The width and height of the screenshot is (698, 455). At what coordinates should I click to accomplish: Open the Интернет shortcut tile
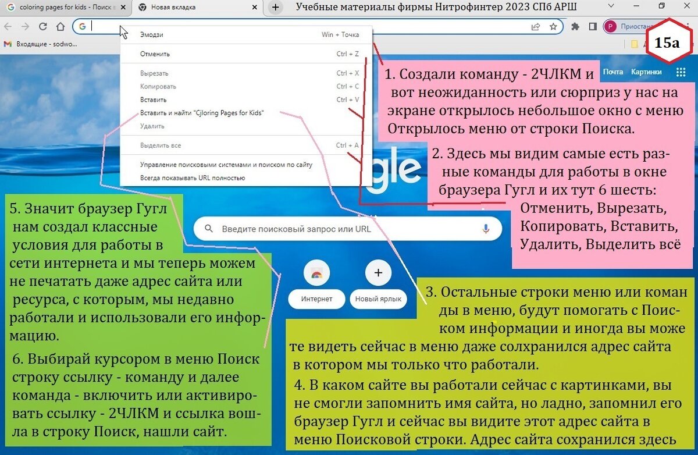[x=316, y=285]
